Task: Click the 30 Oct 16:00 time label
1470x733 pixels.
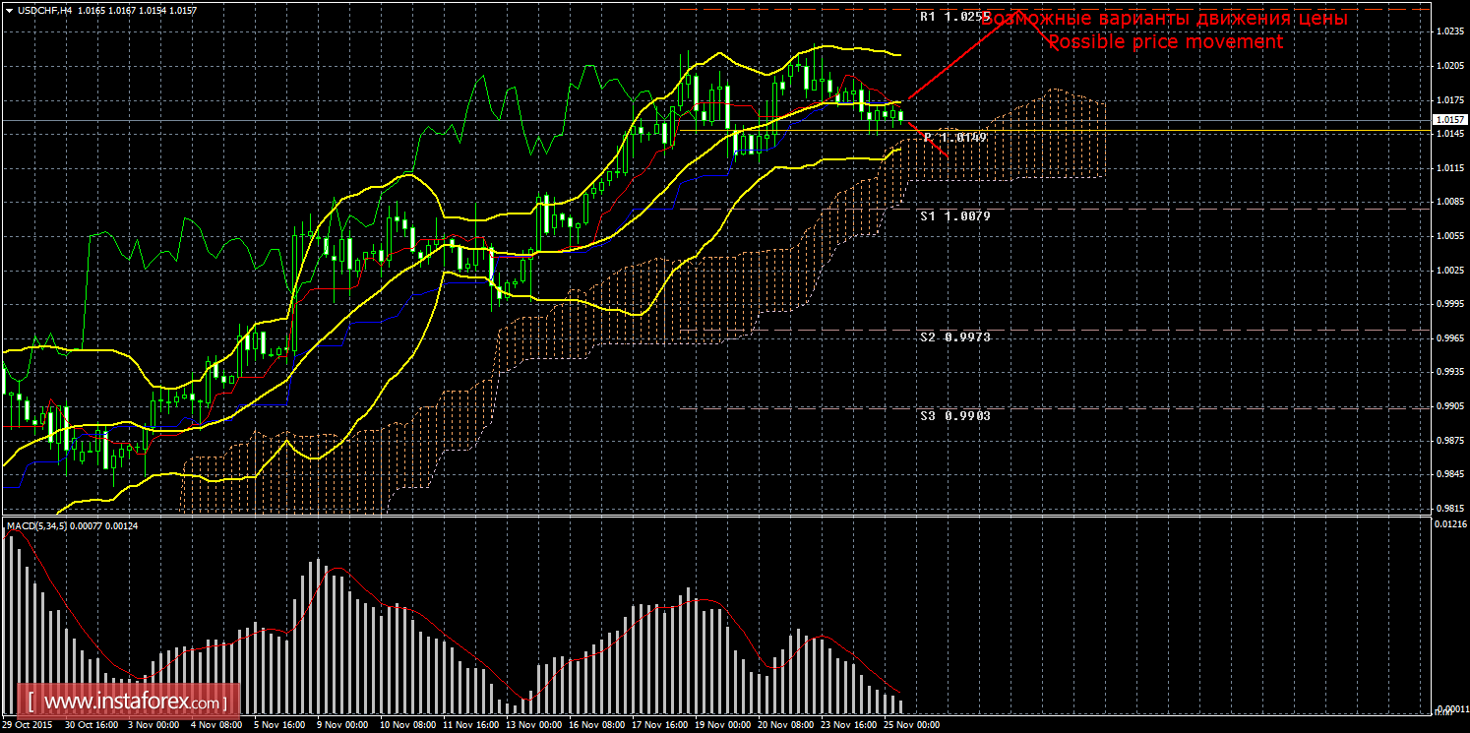Action: click(x=92, y=725)
